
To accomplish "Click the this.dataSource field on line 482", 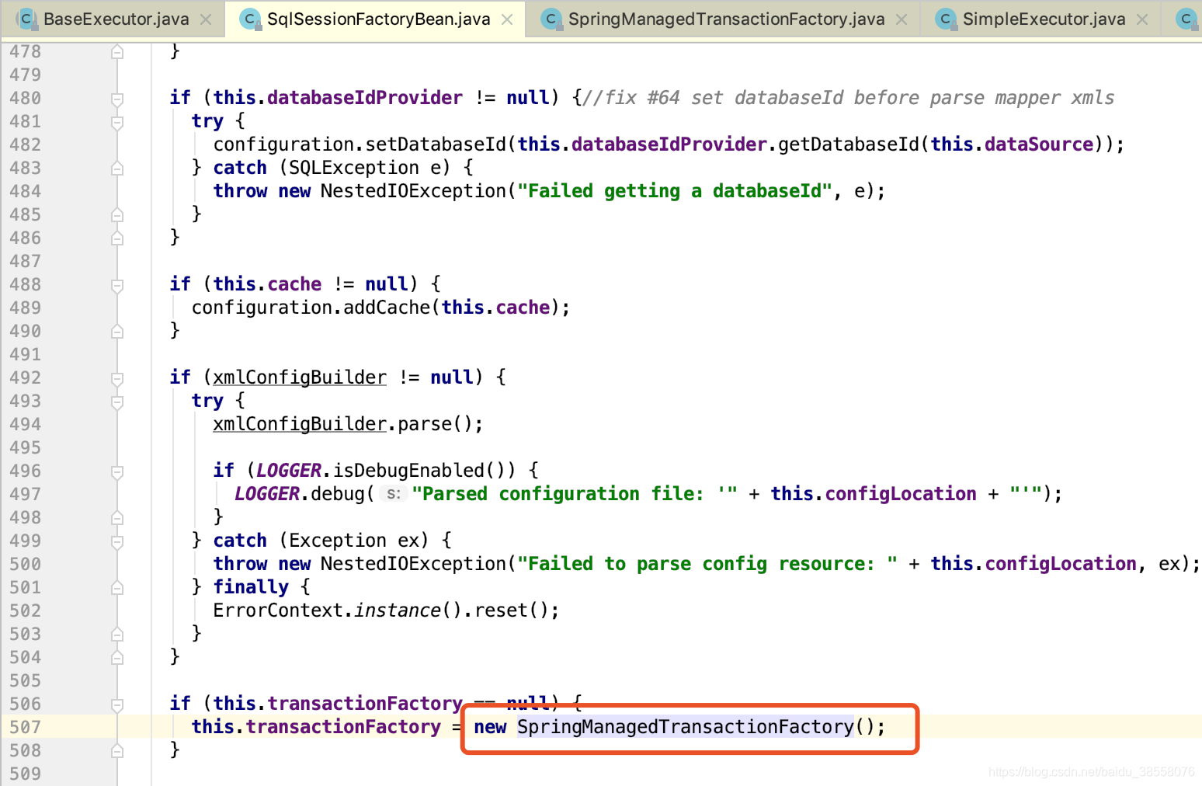I will pos(1012,144).
